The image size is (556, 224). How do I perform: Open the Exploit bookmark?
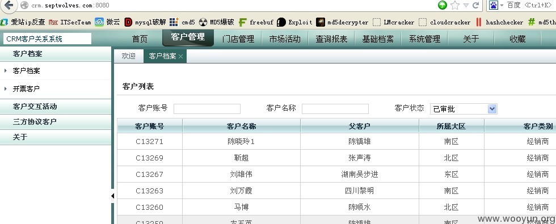click(x=294, y=22)
